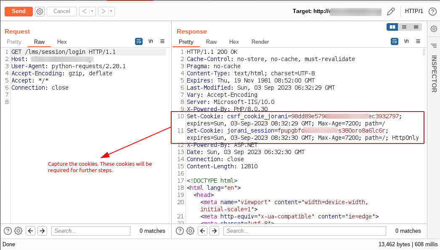Click the Cancel button
440x250 pixels.
click(x=62, y=11)
